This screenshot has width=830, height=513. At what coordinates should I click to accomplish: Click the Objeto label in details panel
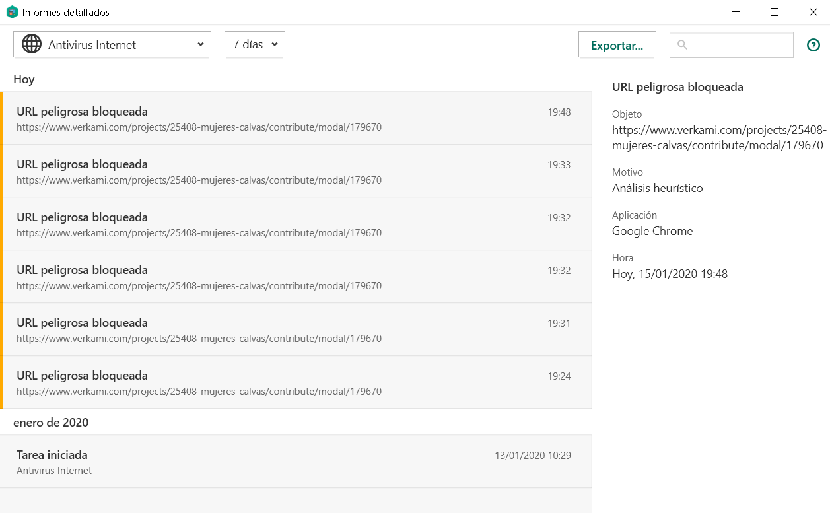627,114
